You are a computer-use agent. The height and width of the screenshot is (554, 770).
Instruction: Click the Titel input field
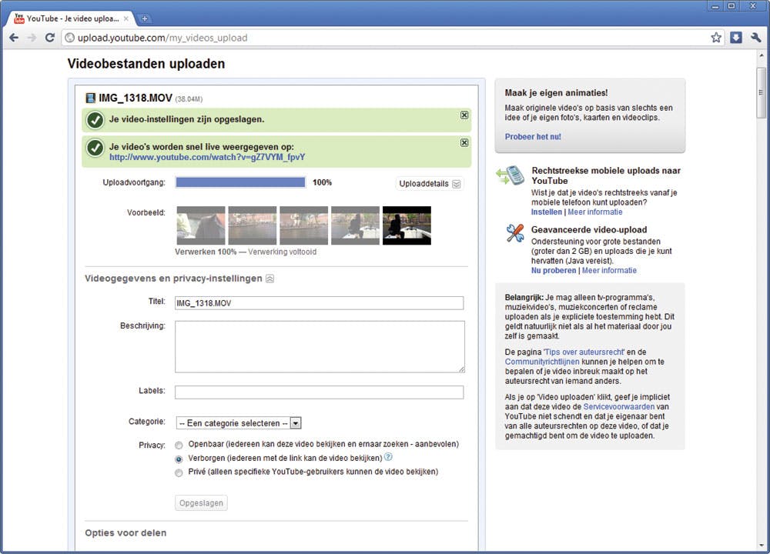click(x=320, y=302)
